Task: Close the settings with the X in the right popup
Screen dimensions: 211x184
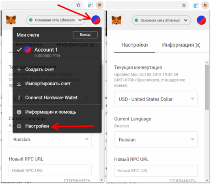Action: (198, 45)
